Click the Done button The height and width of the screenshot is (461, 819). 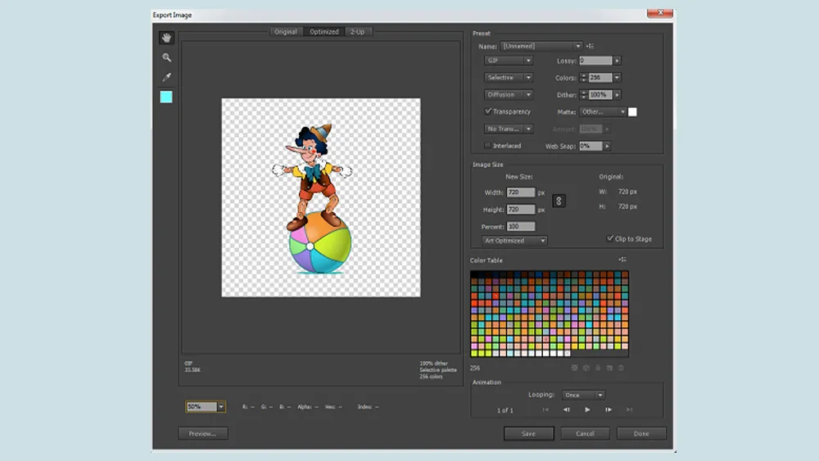pyautogui.click(x=641, y=433)
